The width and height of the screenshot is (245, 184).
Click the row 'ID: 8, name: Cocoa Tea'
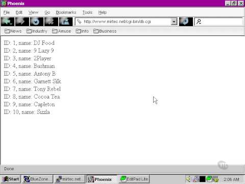(x=32, y=97)
